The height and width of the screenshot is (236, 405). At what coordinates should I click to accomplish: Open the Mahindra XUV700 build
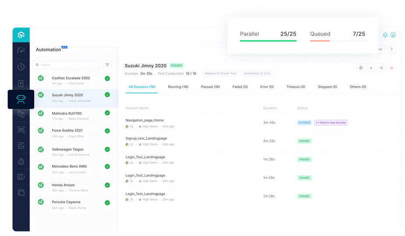coord(74,116)
